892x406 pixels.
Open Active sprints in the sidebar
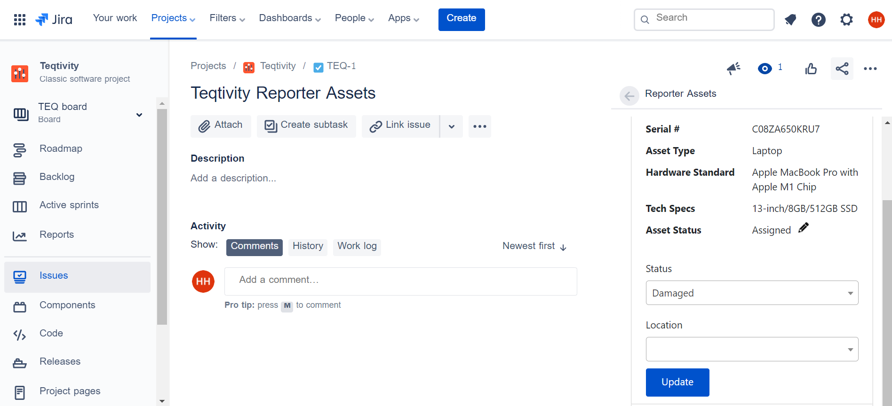78,206
